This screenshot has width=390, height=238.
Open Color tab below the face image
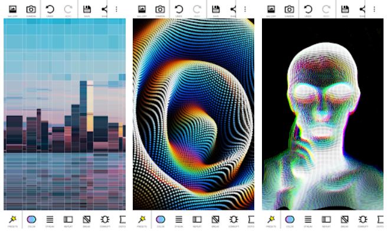(289, 220)
